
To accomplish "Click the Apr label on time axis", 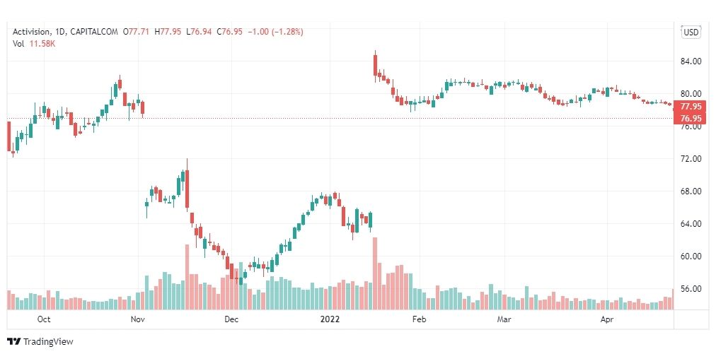I will tap(607, 319).
